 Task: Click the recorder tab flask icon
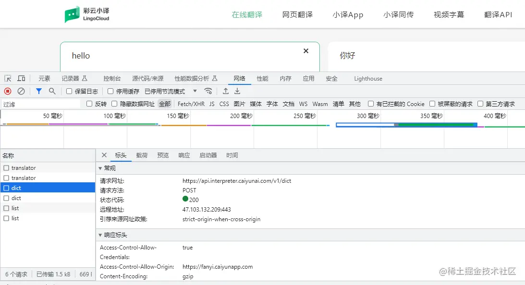[85, 78]
